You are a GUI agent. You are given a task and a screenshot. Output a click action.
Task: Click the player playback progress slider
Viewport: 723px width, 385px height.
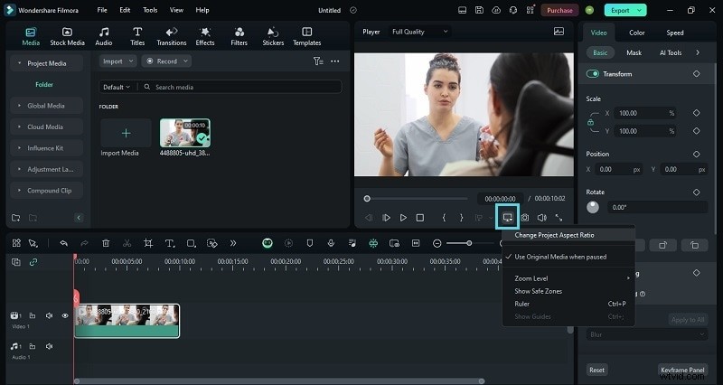point(416,199)
